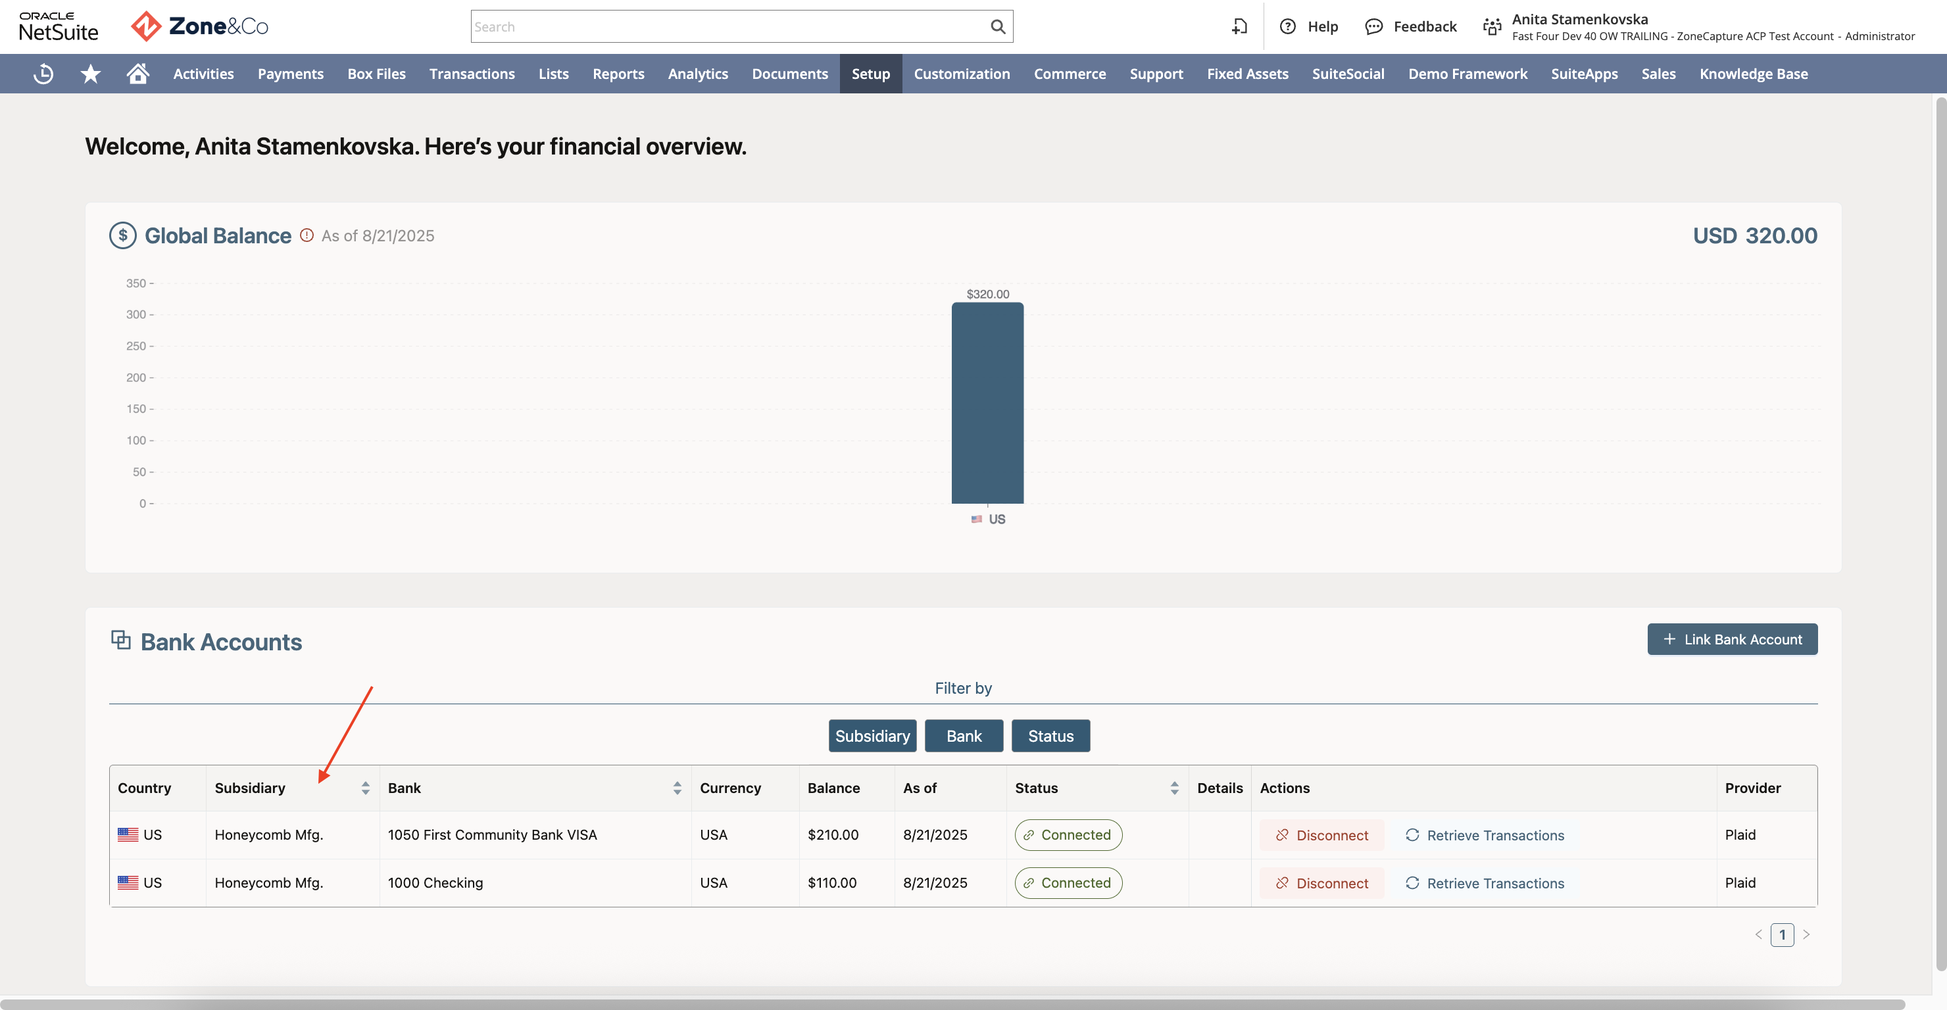Click the US flag under the chart bar
Viewport: 1947px width, 1010px height.
(977, 519)
